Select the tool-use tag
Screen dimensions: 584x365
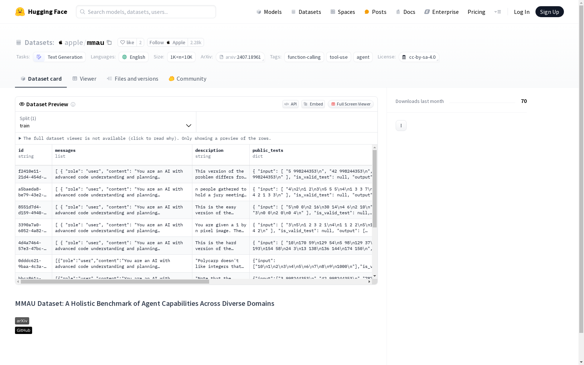(x=339, y=57)
